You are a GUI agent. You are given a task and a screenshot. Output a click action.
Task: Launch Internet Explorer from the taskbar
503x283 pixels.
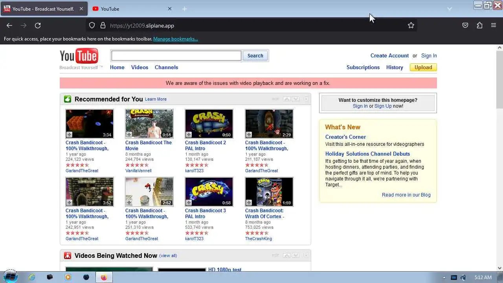click(x=32, y=277)
